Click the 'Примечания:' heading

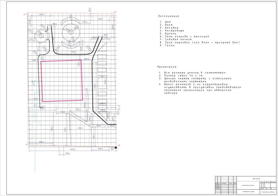(168, 67)
